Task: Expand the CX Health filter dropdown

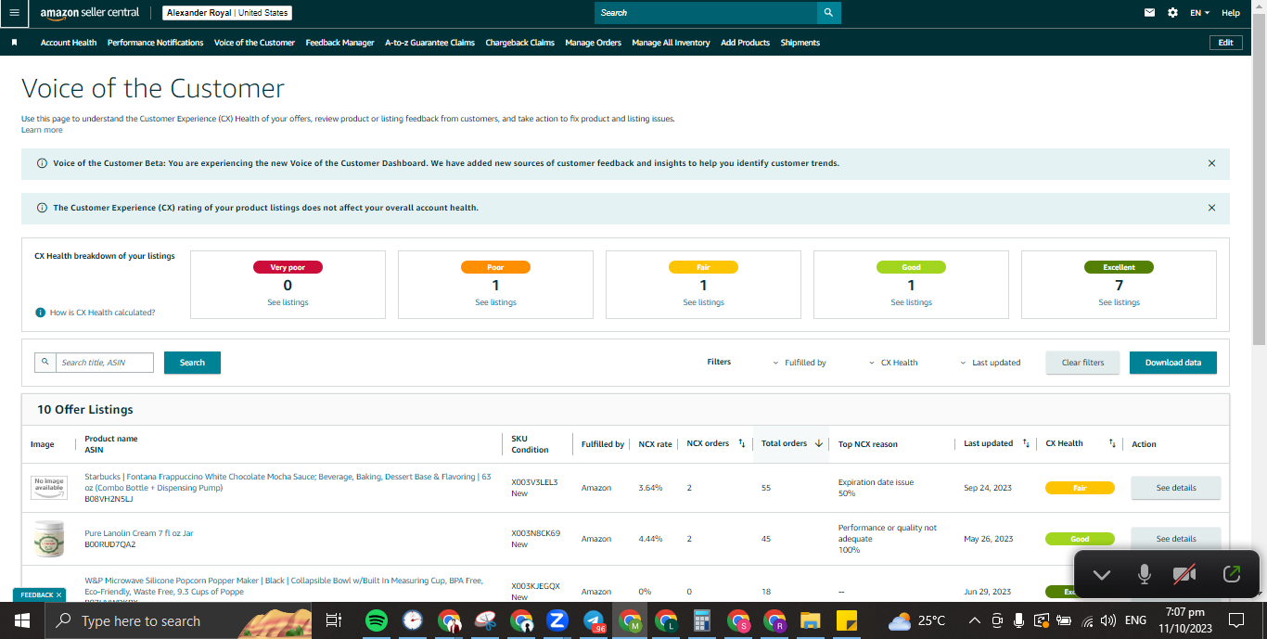Action: point(892,363)
